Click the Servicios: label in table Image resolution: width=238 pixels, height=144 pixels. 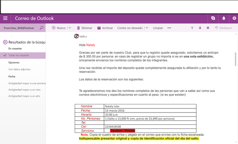[x=88, y=131]
